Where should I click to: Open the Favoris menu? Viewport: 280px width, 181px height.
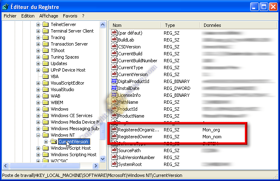[x=70, y=16]
